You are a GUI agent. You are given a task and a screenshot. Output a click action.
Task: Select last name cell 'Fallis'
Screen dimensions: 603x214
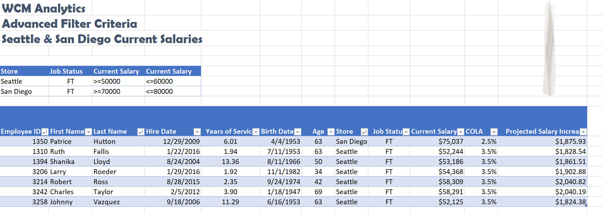coord(119,151)
